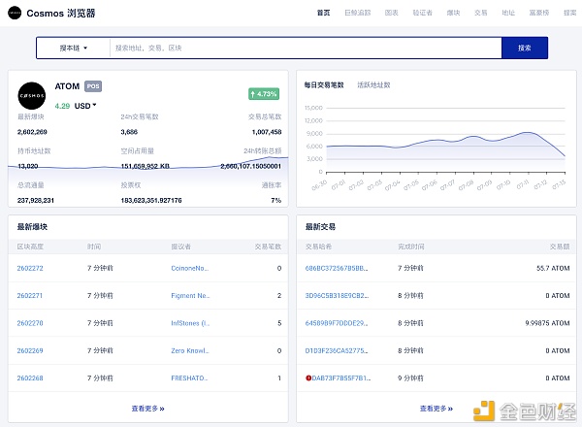Open proposer InfStones link

(x=190, y=323)
